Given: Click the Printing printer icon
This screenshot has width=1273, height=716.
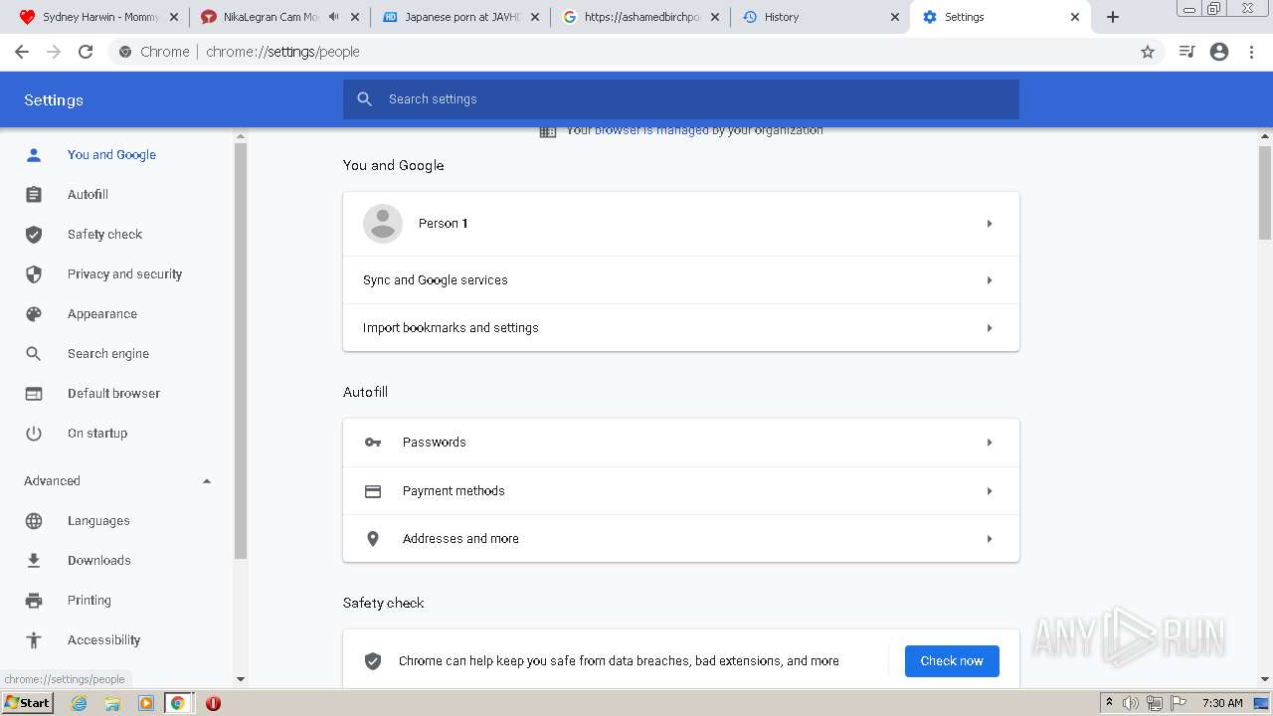Looking at the screenshot, I should pyautogui.click(x=34, y=601).
